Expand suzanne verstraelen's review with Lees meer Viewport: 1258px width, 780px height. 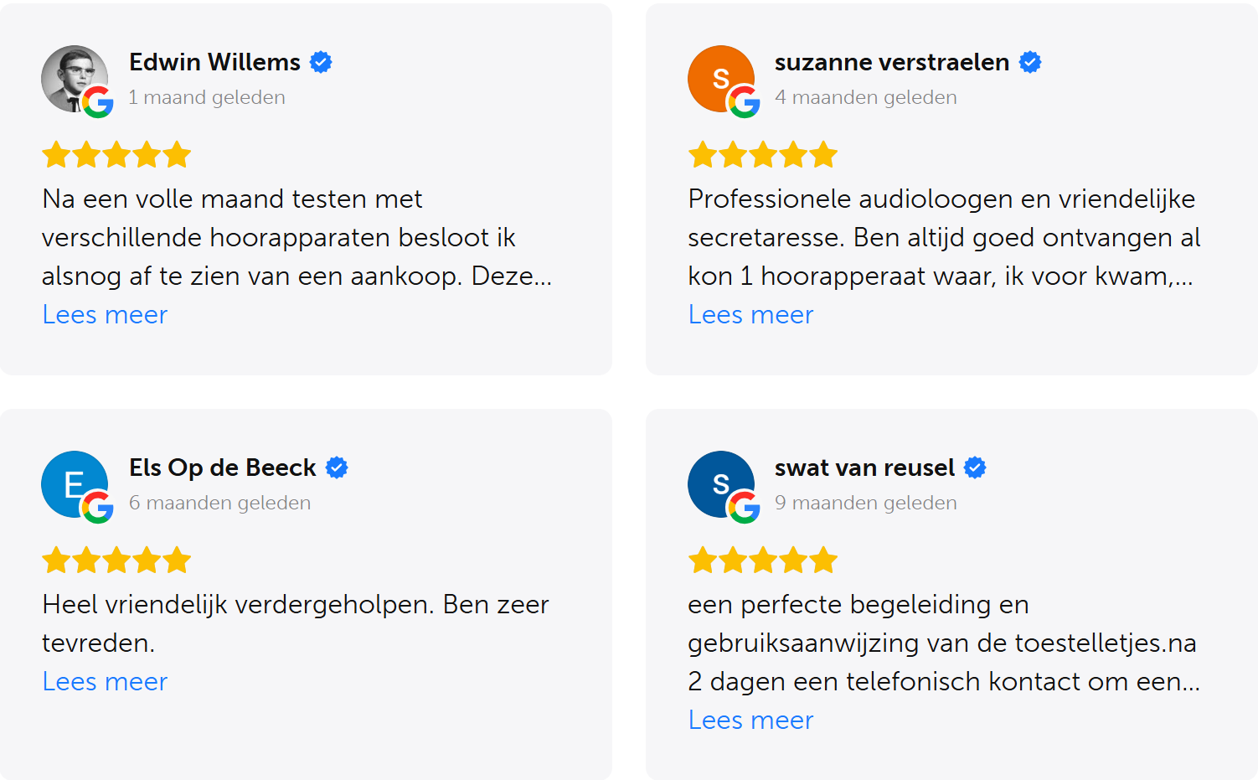[750, 314]
